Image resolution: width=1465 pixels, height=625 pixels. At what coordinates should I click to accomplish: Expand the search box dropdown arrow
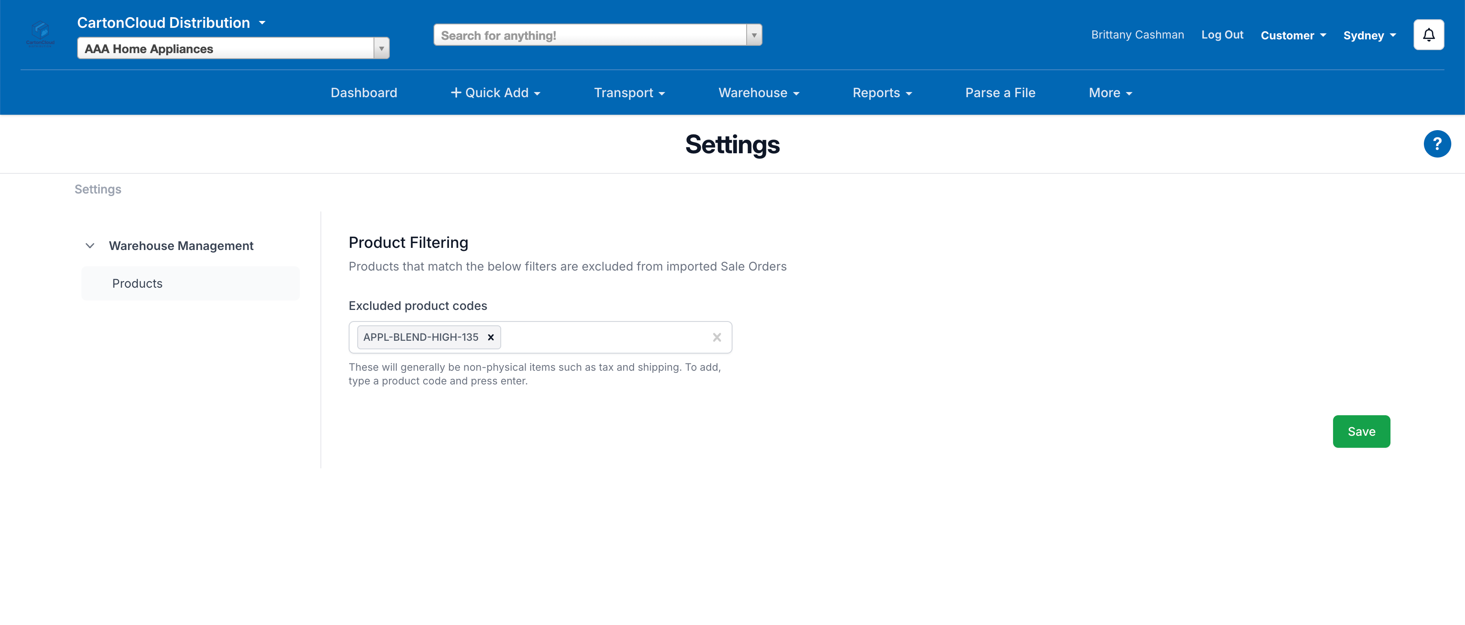(x=754, y=35)
